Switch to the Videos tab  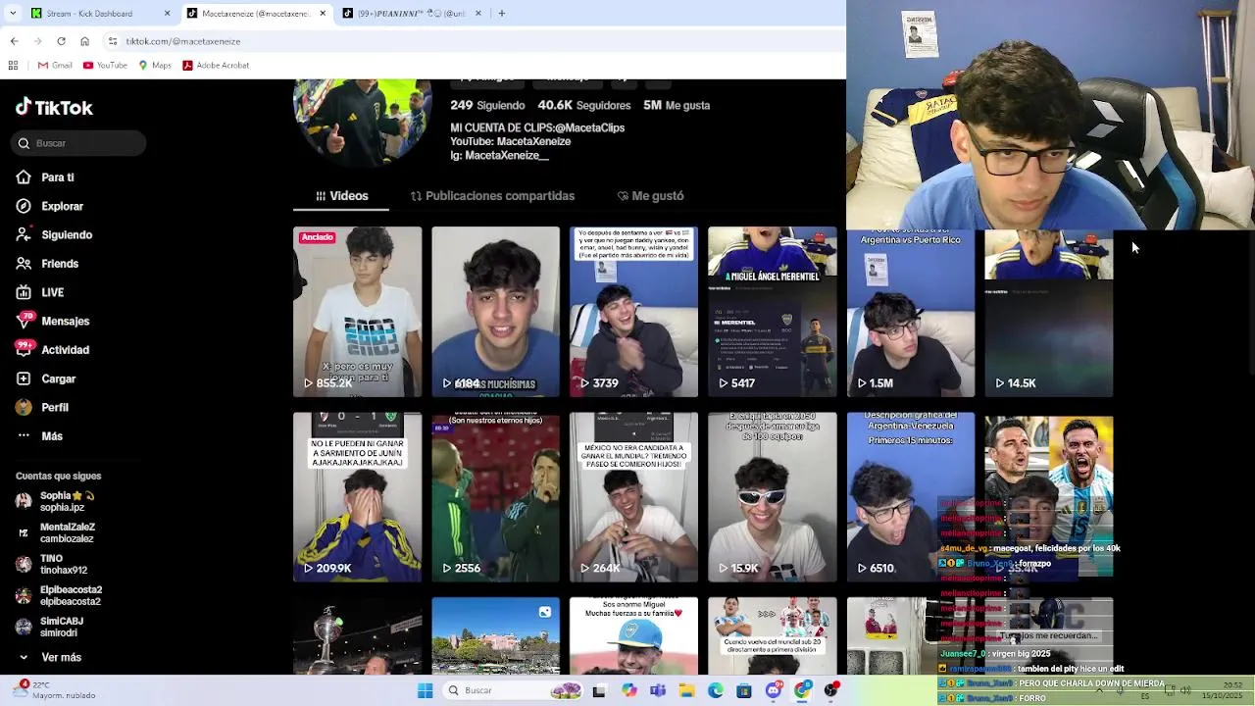(x=341, y=196)
